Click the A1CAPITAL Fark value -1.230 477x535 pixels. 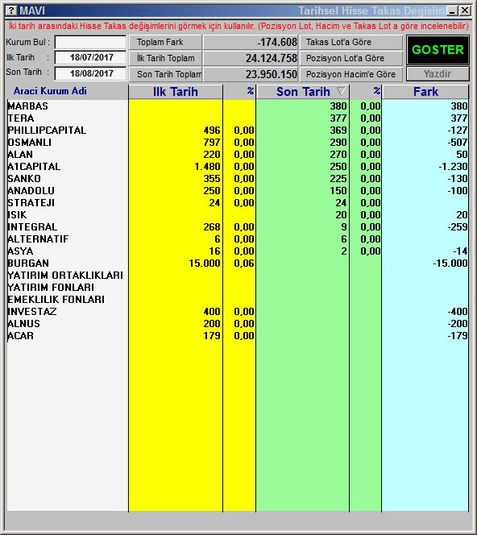pyautogui.click(x=453, y=167)
